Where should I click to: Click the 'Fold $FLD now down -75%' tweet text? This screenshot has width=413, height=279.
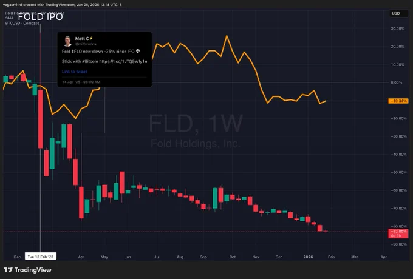(101, 52)
